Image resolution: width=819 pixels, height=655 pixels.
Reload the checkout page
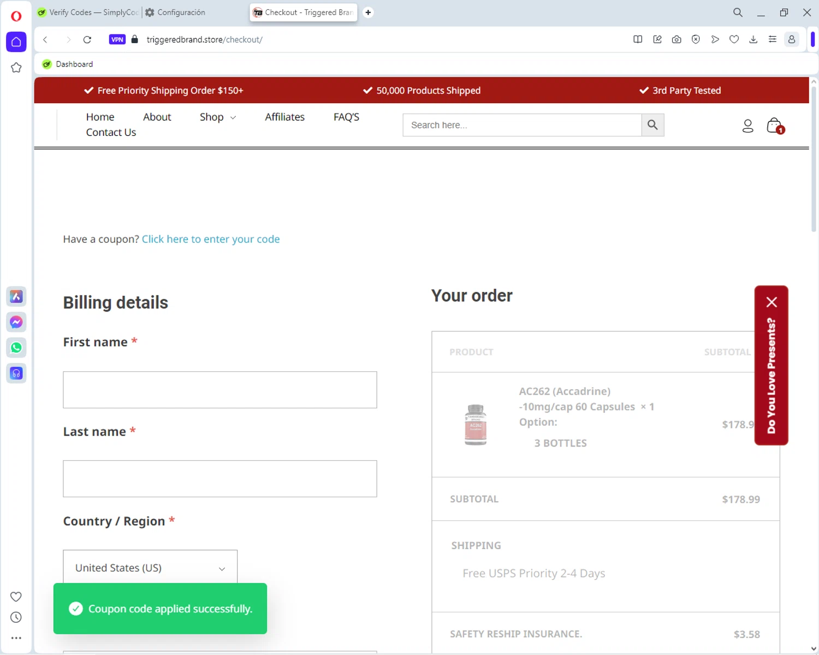(87, 39)
